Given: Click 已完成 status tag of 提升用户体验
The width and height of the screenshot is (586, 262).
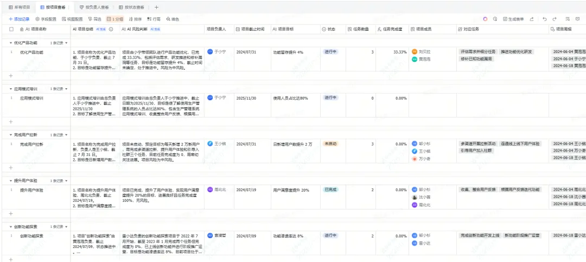Looking at the screenshot, I should (331, 189).
